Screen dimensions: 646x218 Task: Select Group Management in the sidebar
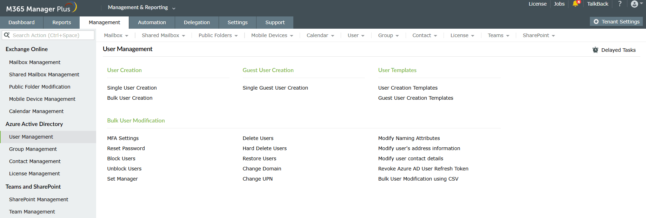33,149
